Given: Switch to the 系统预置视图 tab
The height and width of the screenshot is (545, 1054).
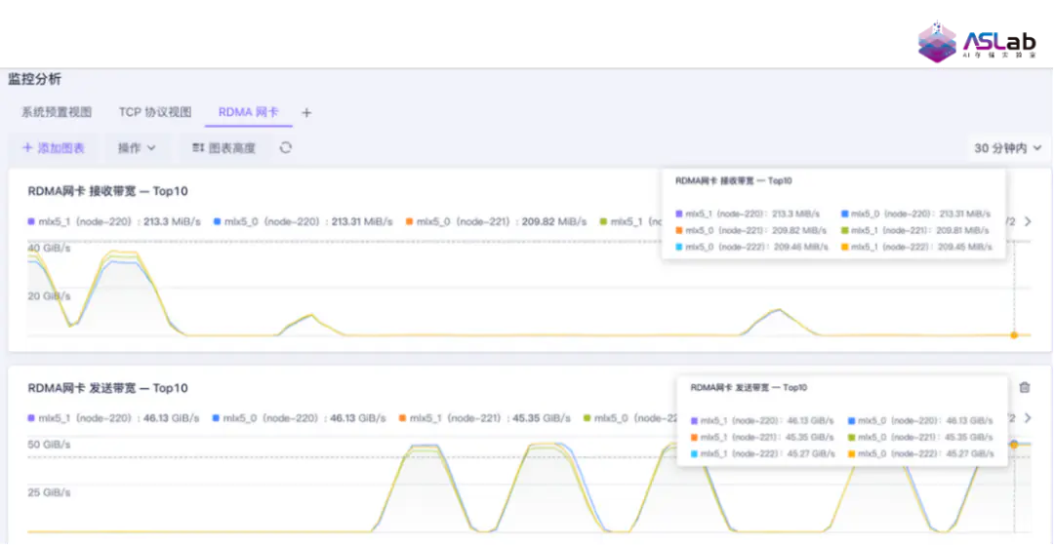Looking at the screenshot, I should point(57,112).
